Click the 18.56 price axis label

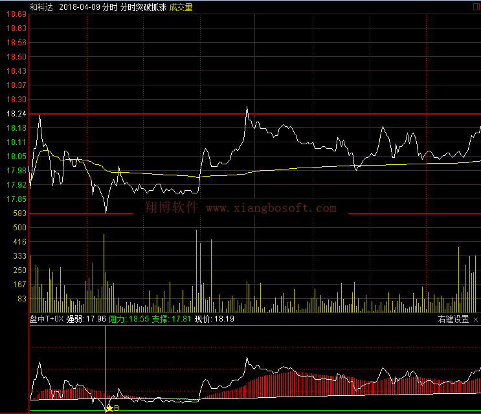17,43
